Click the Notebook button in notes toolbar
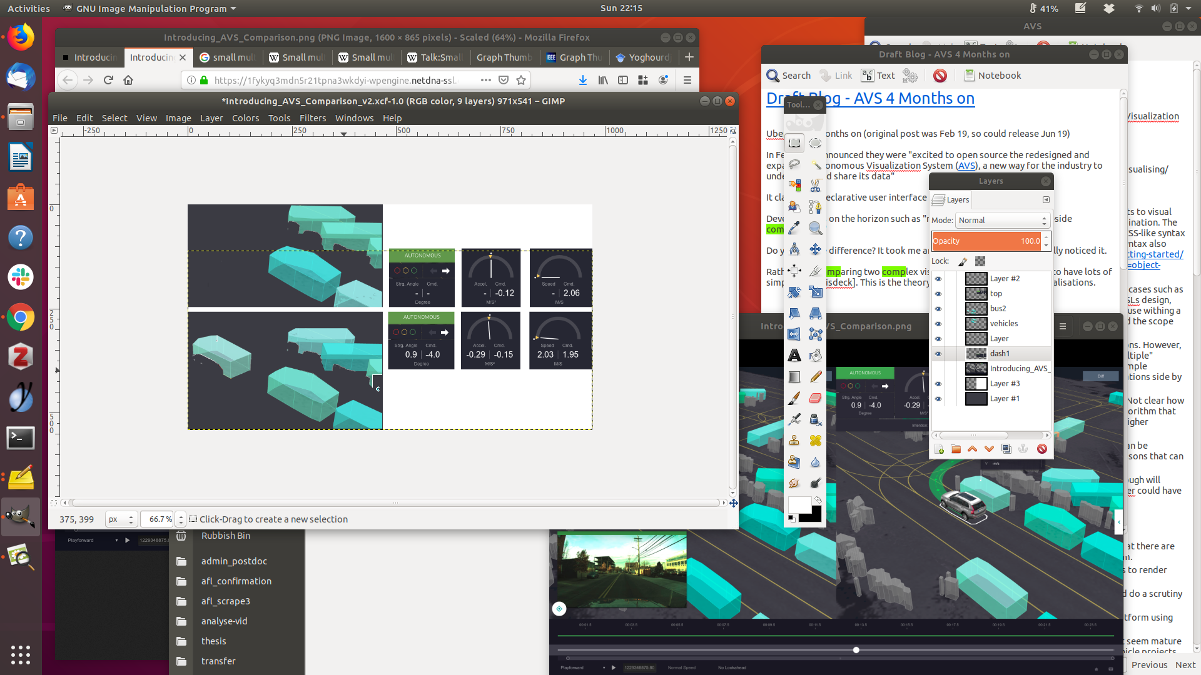 click(x=992, y=76)
